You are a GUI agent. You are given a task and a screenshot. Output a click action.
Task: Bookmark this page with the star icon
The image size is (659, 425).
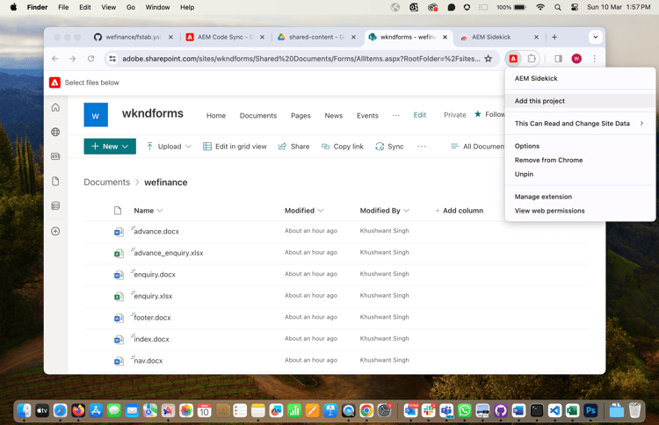pyautogui.click(x=488, y=59)
